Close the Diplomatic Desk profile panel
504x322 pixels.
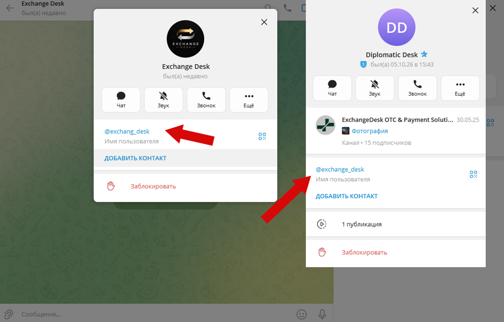476,10
